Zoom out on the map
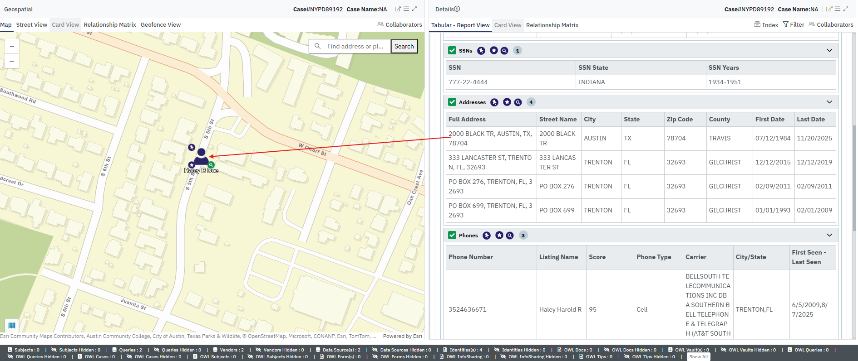 12,61
